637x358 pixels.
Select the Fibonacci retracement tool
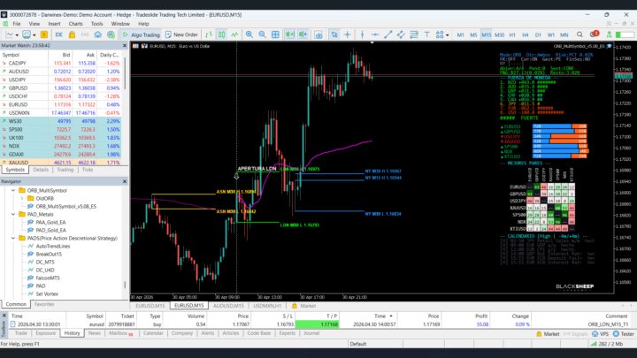(414, 34)
